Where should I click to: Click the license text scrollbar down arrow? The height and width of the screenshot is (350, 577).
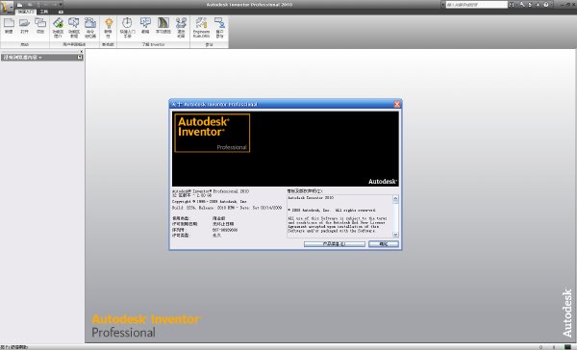coord(395,235)
